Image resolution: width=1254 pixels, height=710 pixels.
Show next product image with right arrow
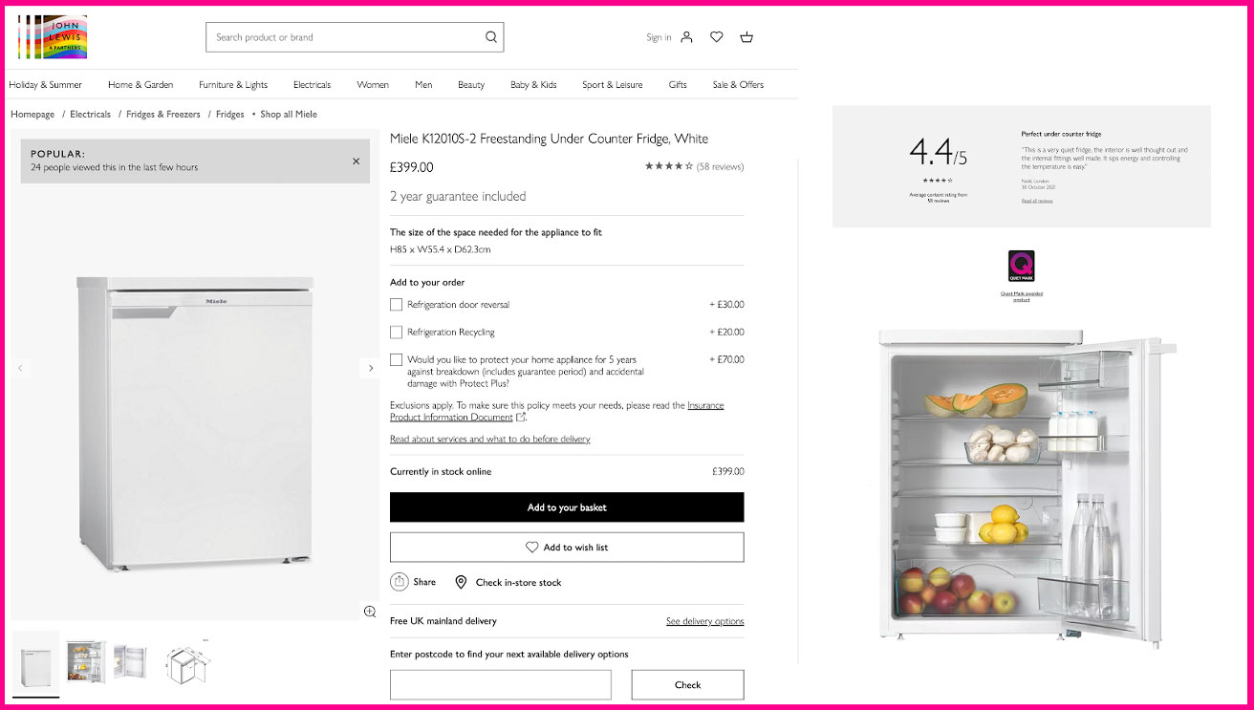pyautogui.click(x=372, y=368)
